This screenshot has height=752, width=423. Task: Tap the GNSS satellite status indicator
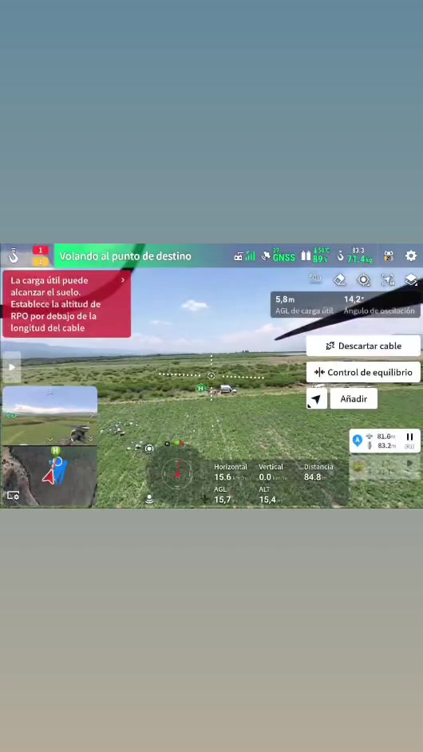click(x=279, y=255)
